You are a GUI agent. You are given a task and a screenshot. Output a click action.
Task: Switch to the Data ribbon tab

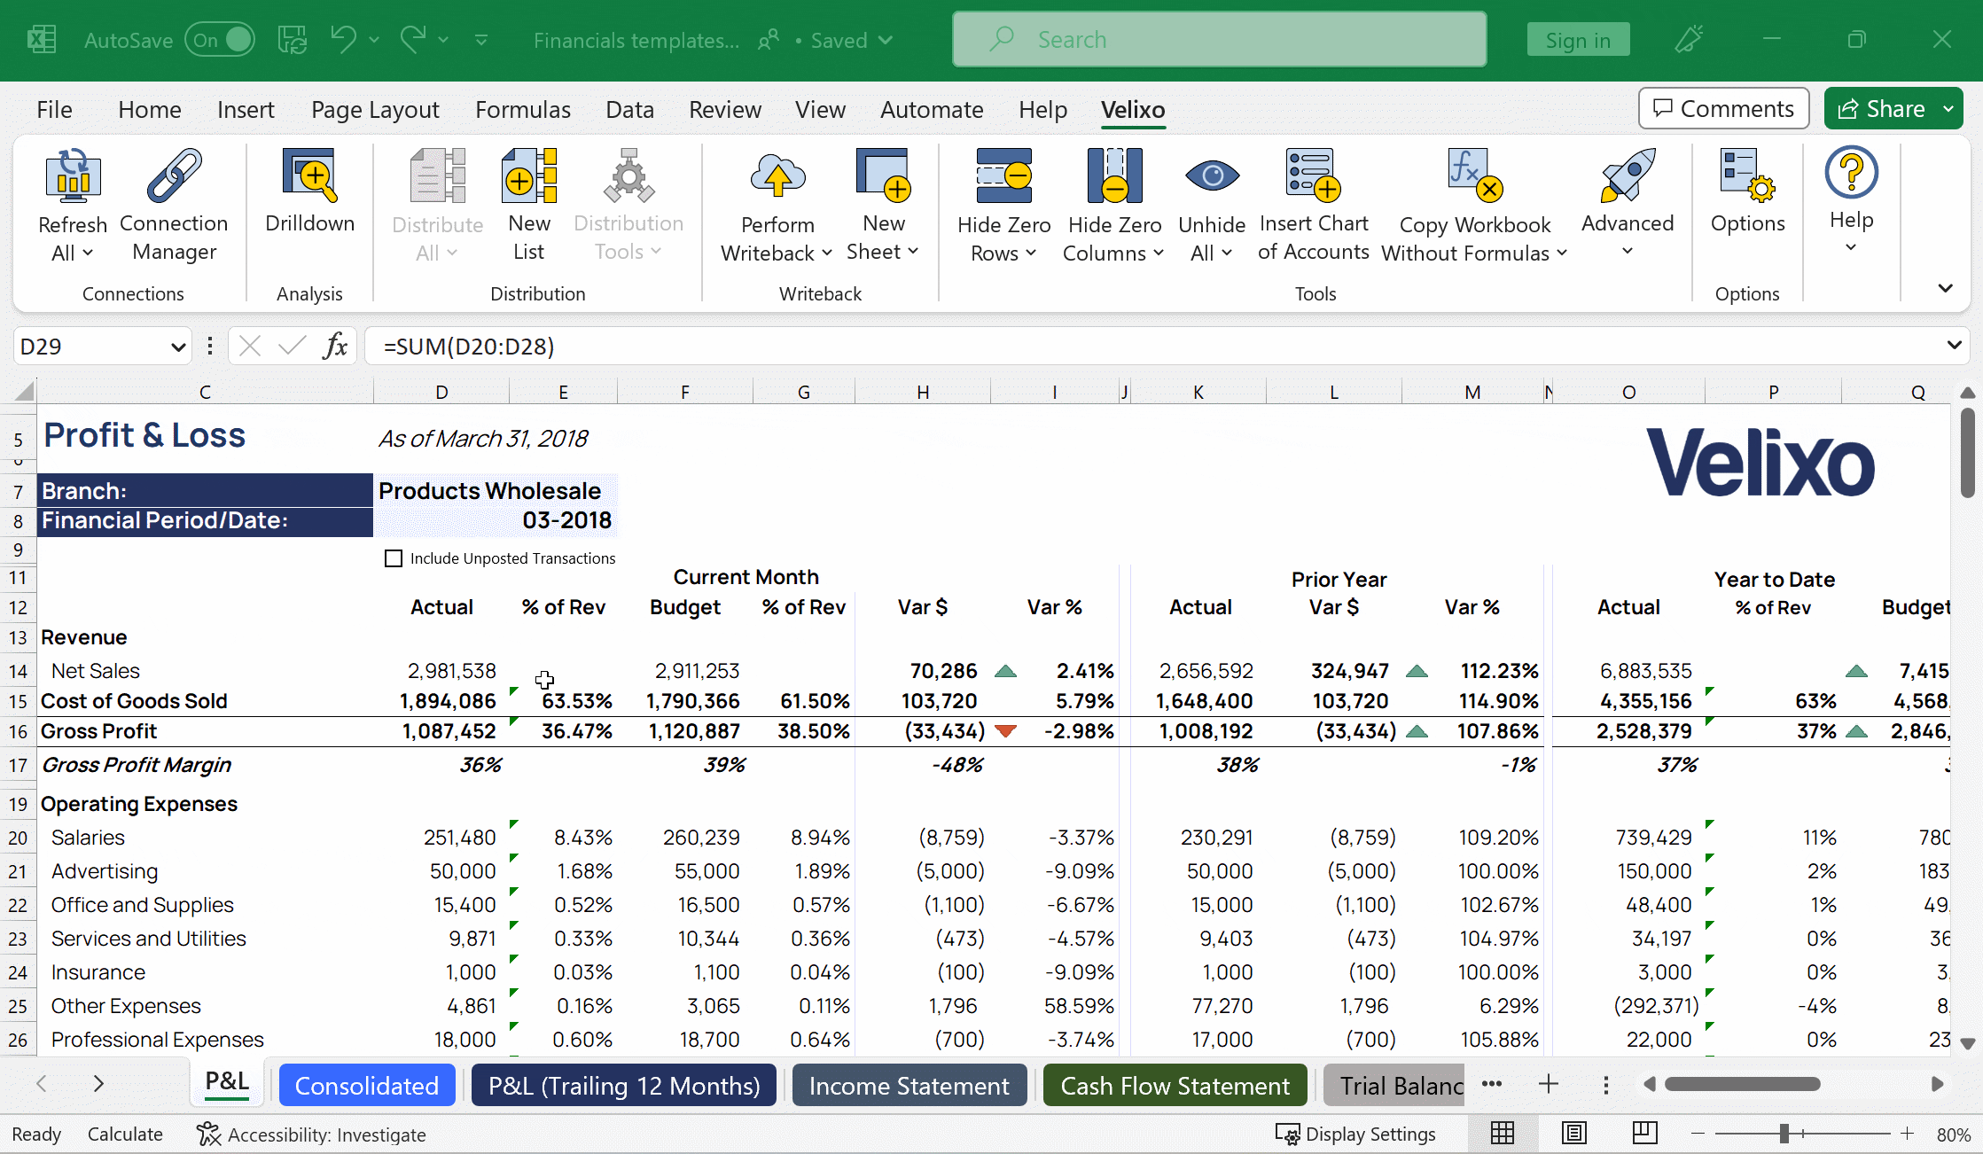pyautogui.click(x=629, y=109)
